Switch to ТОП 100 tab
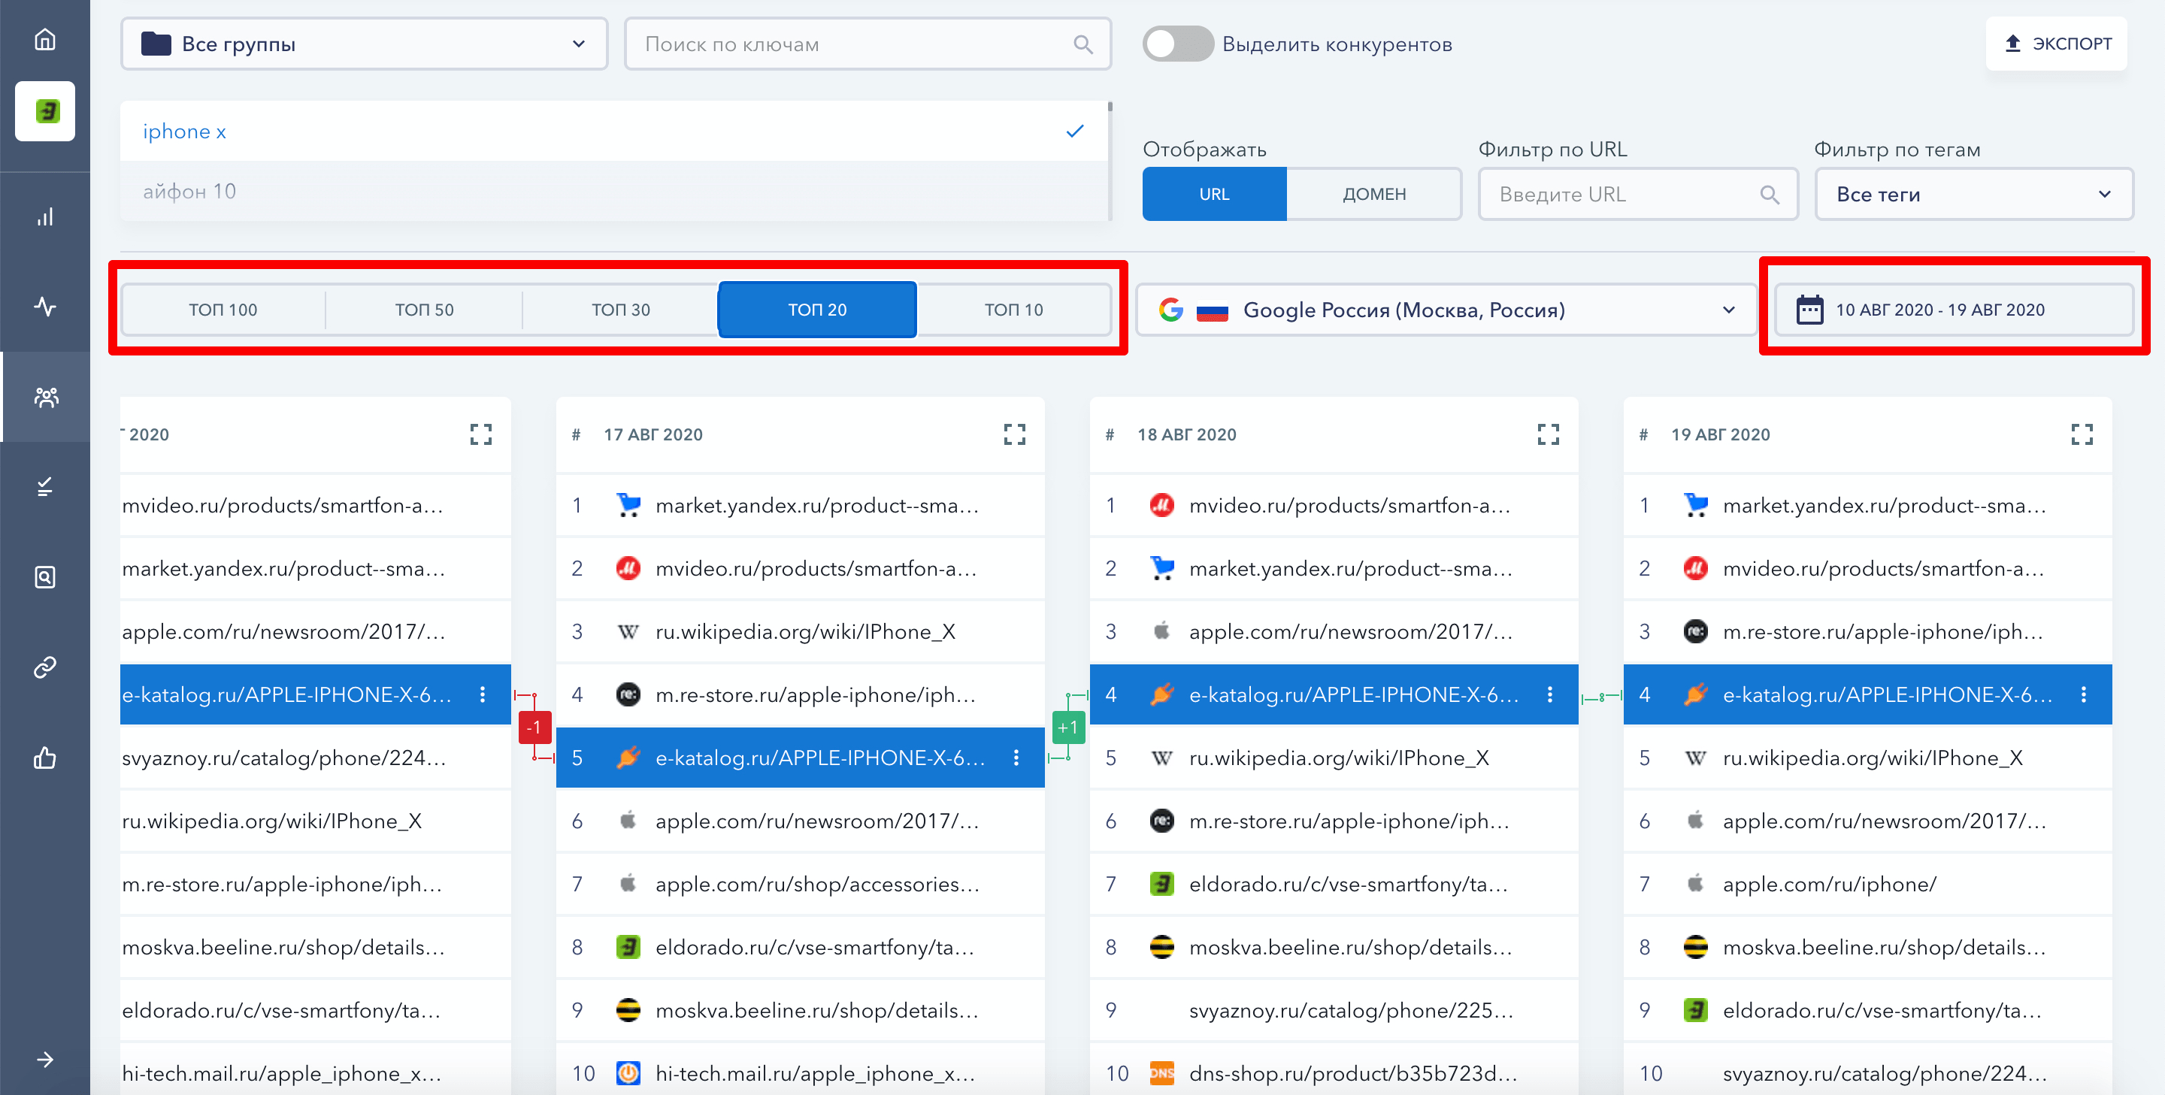The width and height of the screenshot is (2165, 1095). pos(223,309)
